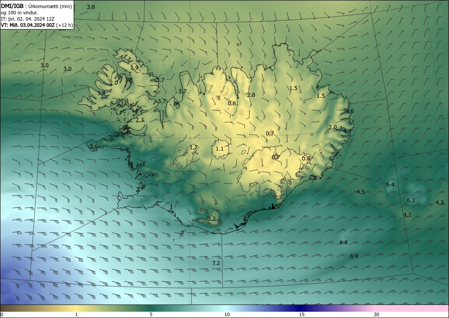Click the 'DMI/IGB : Úrkomumætti (mm)' title line
The width and height of the screenshot is (449, 318).
point(36,6)
